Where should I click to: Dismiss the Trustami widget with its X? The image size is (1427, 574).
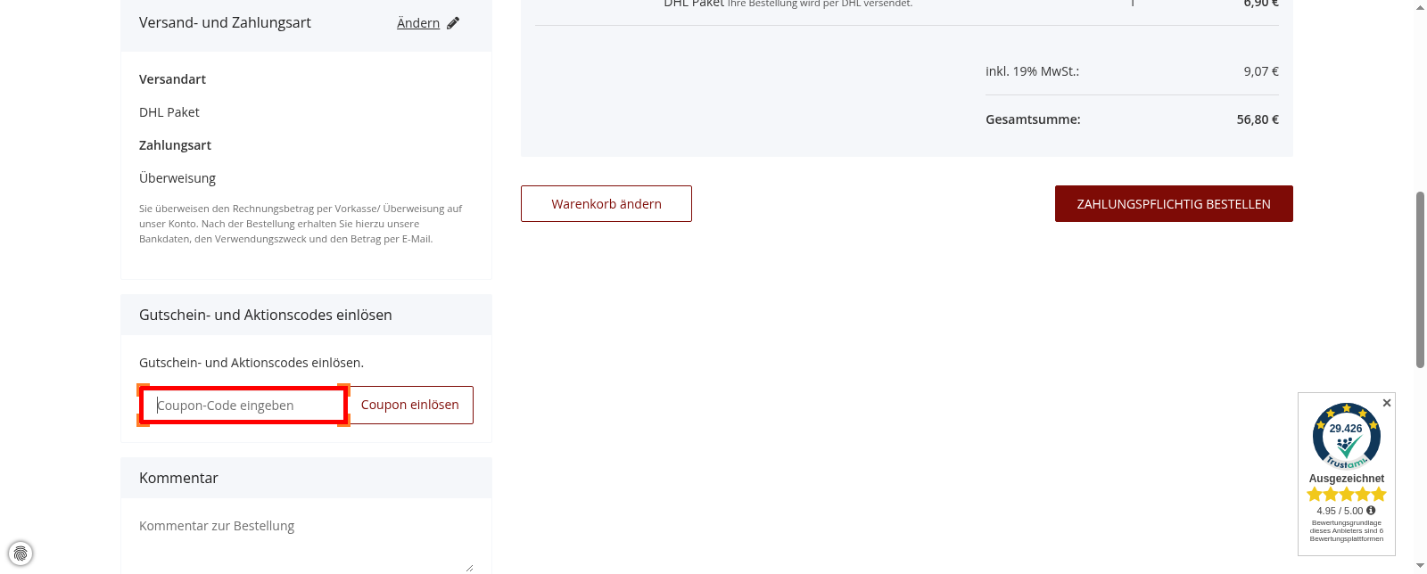[x=1387, y=403]
